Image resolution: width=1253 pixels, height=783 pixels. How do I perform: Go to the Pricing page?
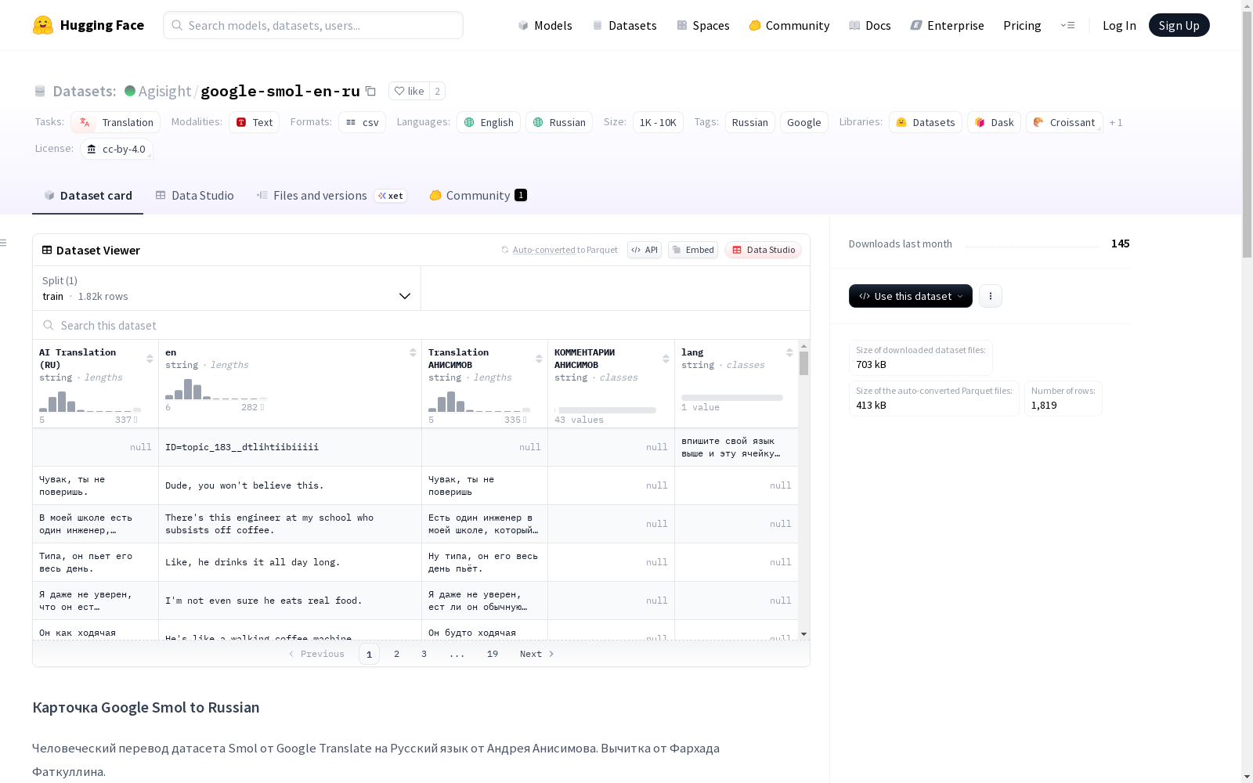(x=1022, y=25)
